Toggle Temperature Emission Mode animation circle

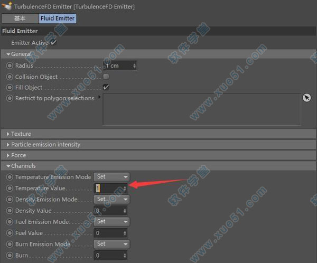(x=10, y=177)
